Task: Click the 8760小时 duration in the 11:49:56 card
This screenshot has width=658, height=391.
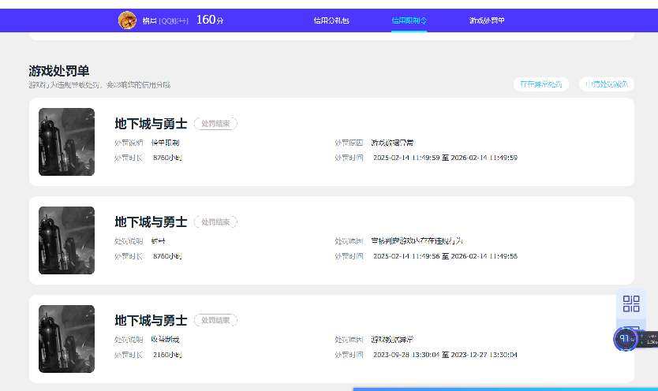Action: [x=167, y=256]
